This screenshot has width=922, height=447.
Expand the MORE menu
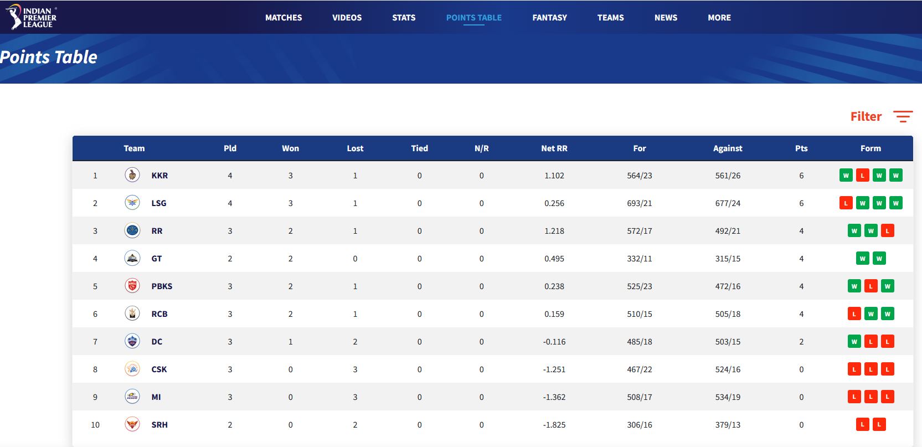pyautogui.click(x=719, y=18)
